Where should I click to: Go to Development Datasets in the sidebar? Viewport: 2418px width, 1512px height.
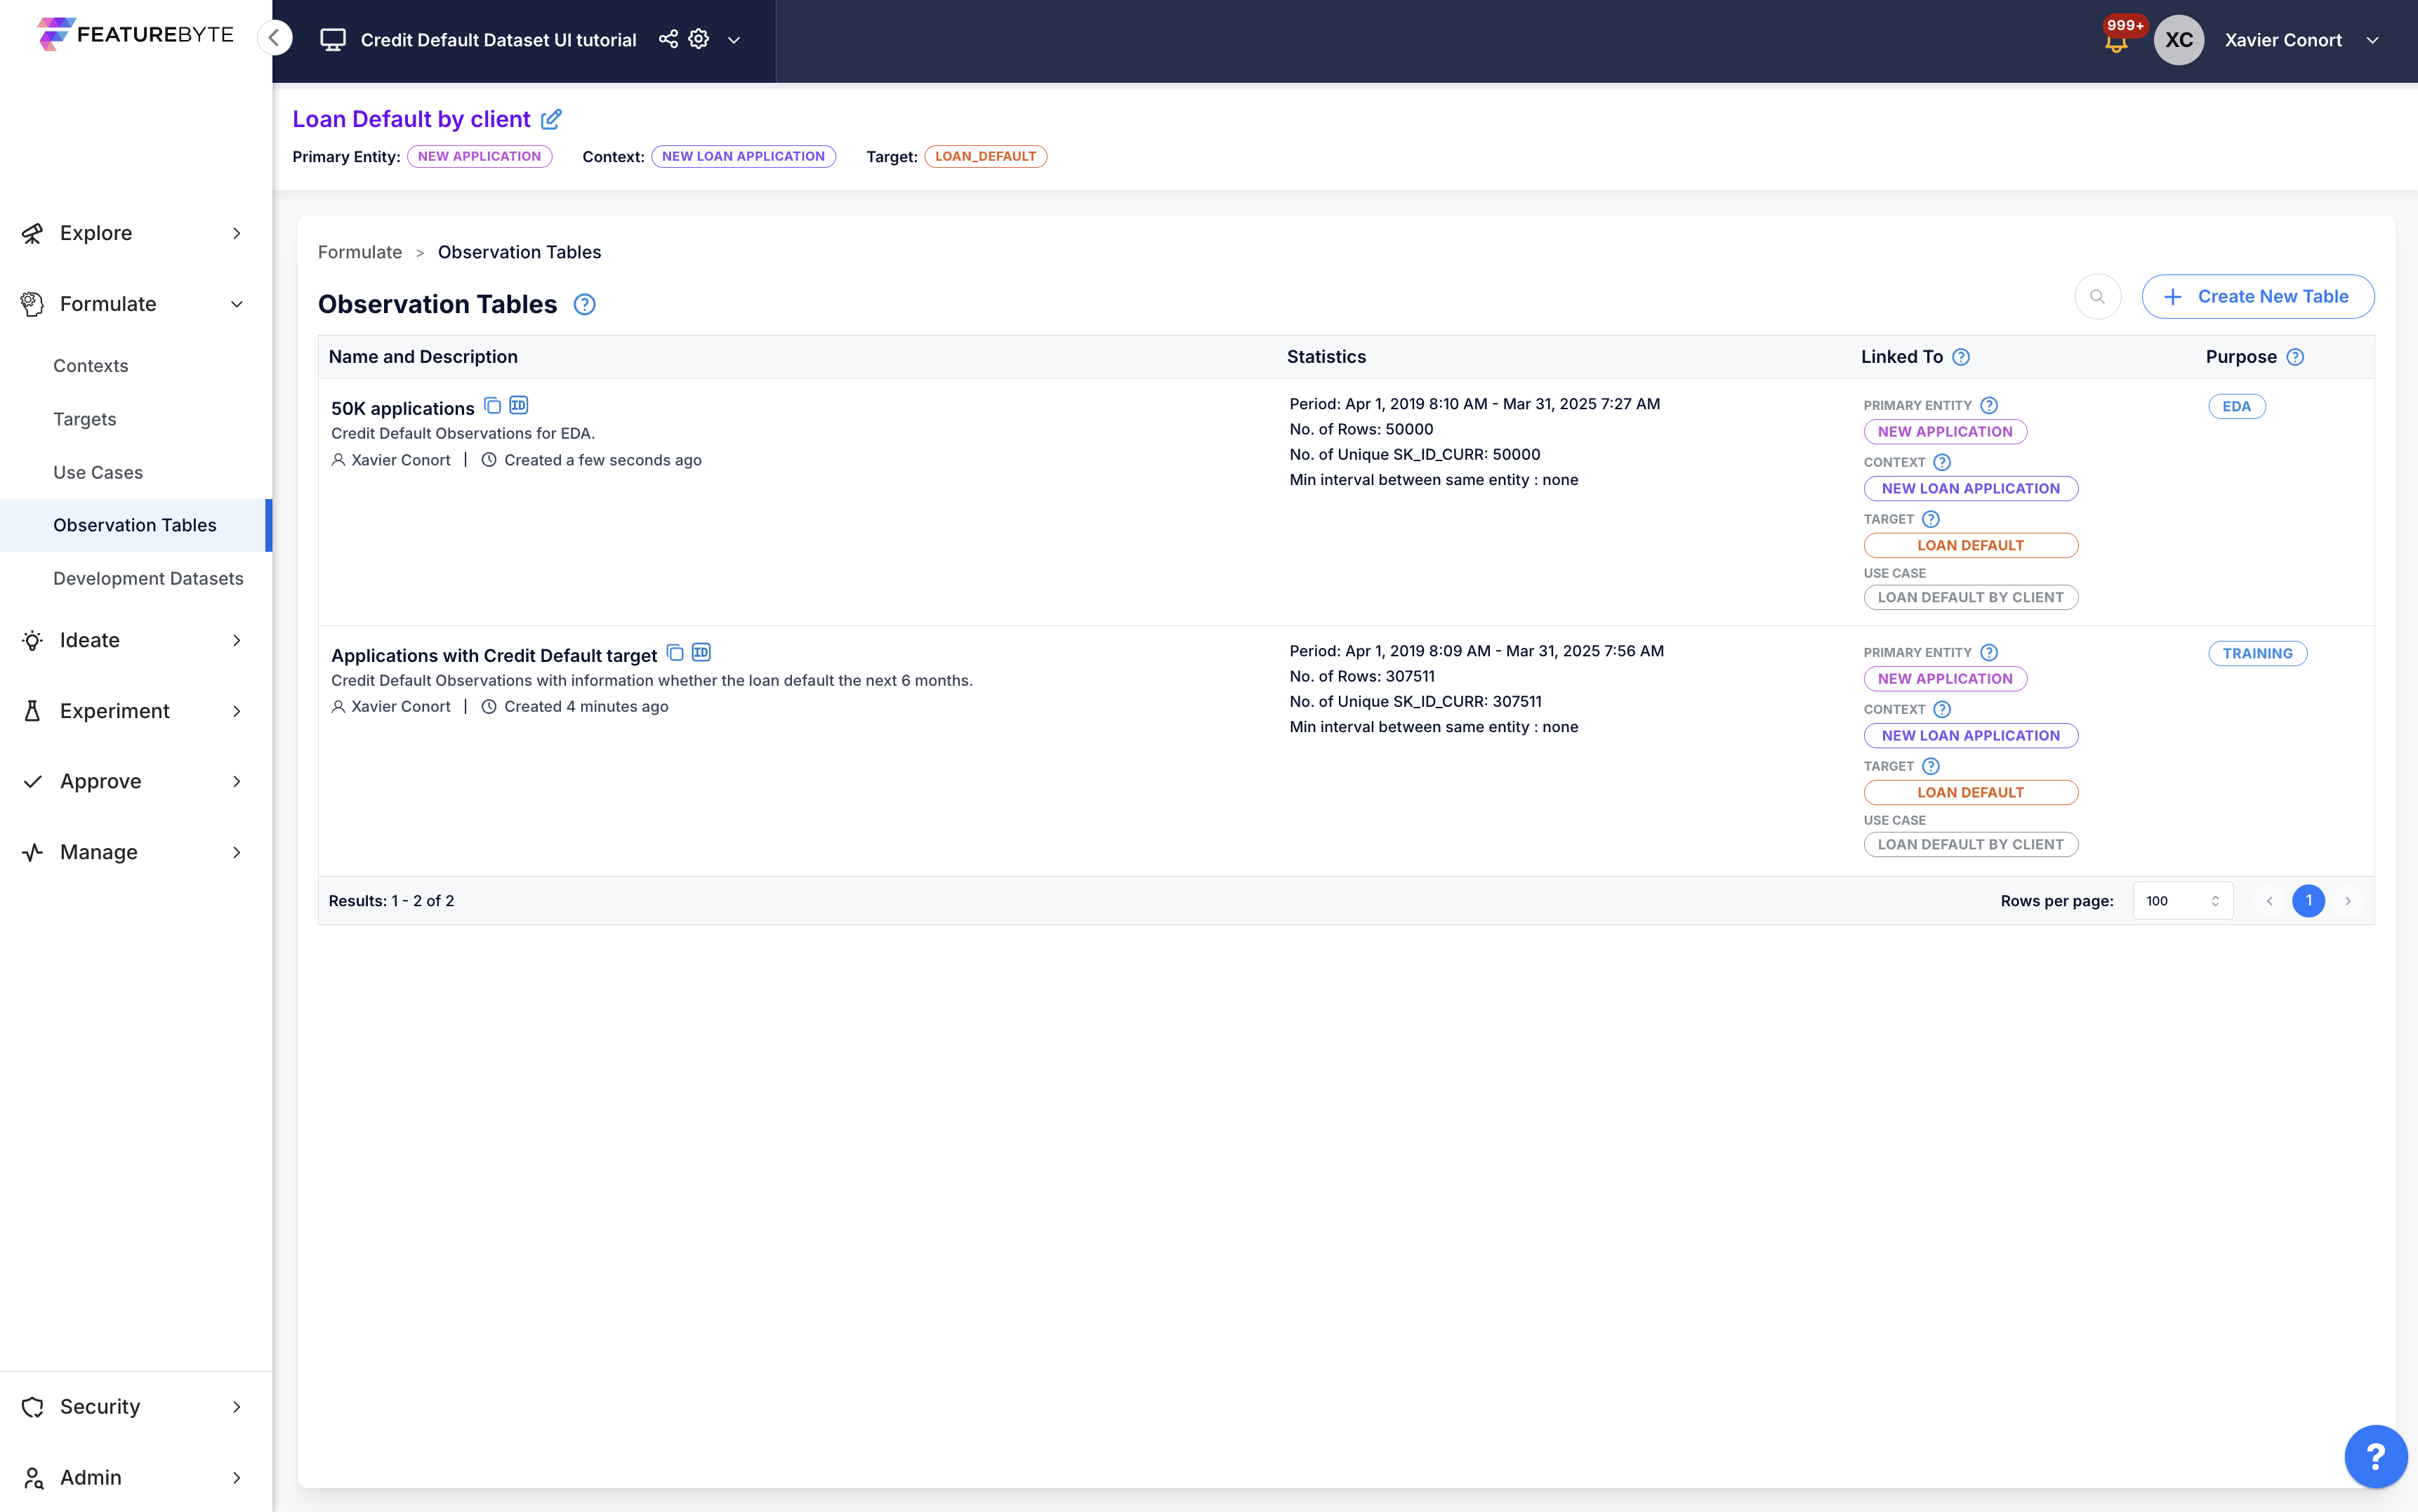click(148, 578)
